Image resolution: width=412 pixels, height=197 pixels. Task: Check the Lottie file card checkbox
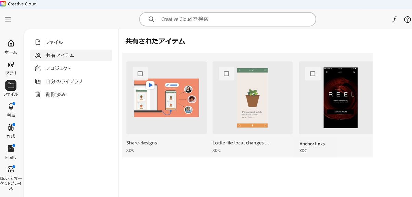226,73
